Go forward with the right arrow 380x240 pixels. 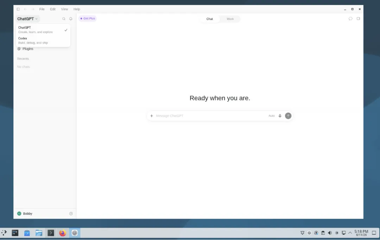coord(33,9)
